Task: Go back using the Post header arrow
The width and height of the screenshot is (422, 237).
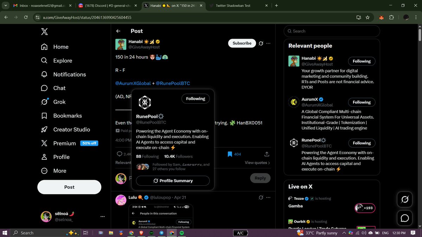Action: [119, 31]
